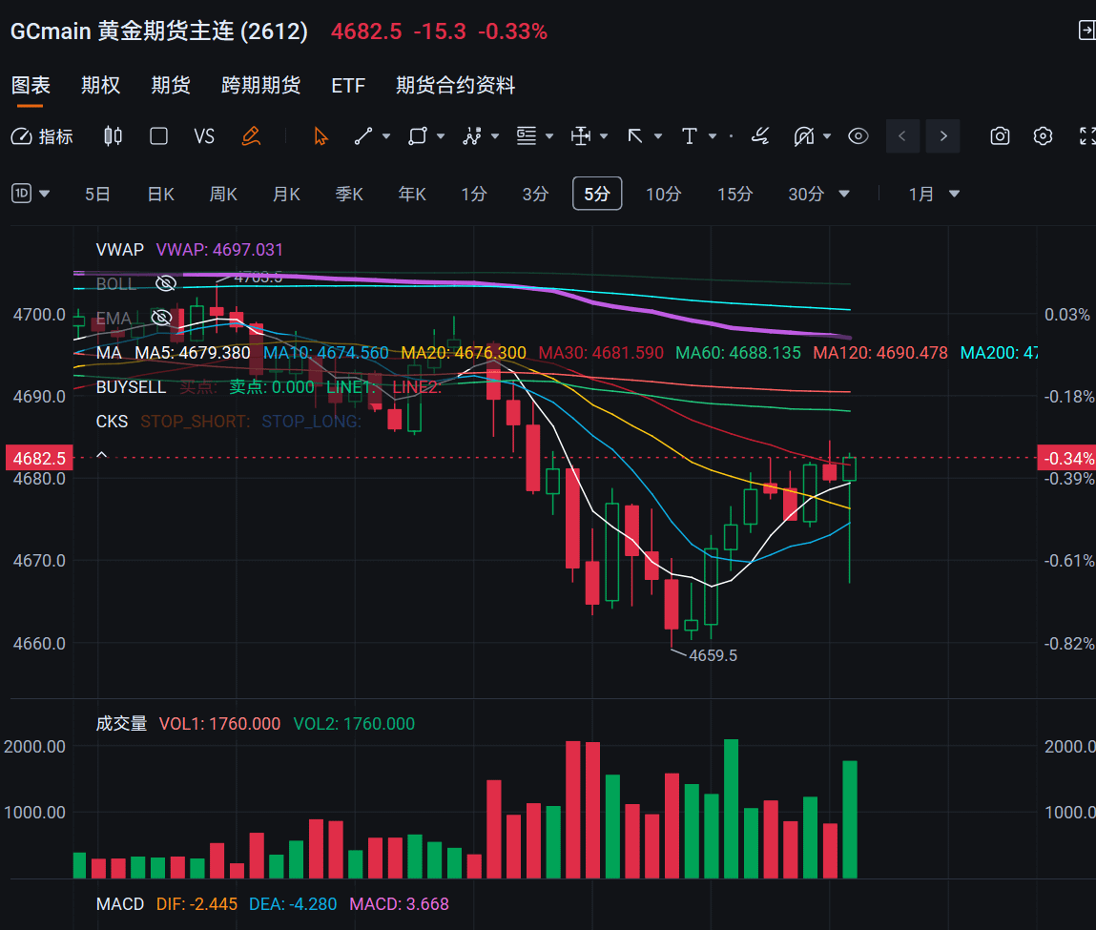Click the BUYSELL indicator label
The image size is (1096, 930).
(131, 387)
